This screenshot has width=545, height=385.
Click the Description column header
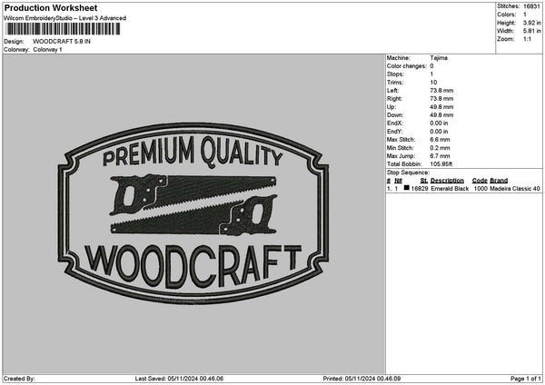447,181
